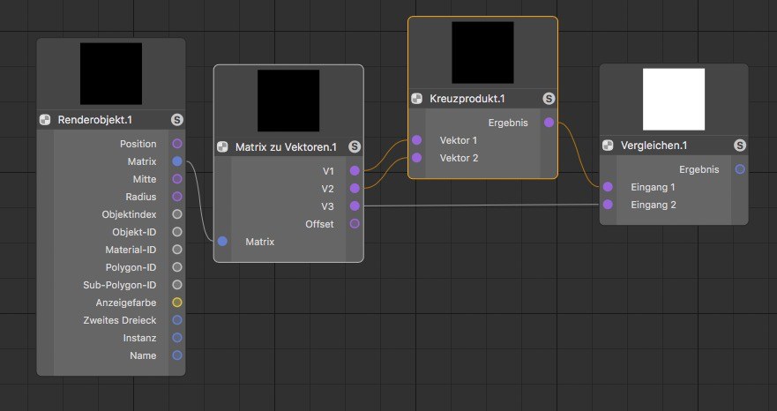
Task: Select the yellow Anzeigefarbe output port
Action: (x=177, y=303)
